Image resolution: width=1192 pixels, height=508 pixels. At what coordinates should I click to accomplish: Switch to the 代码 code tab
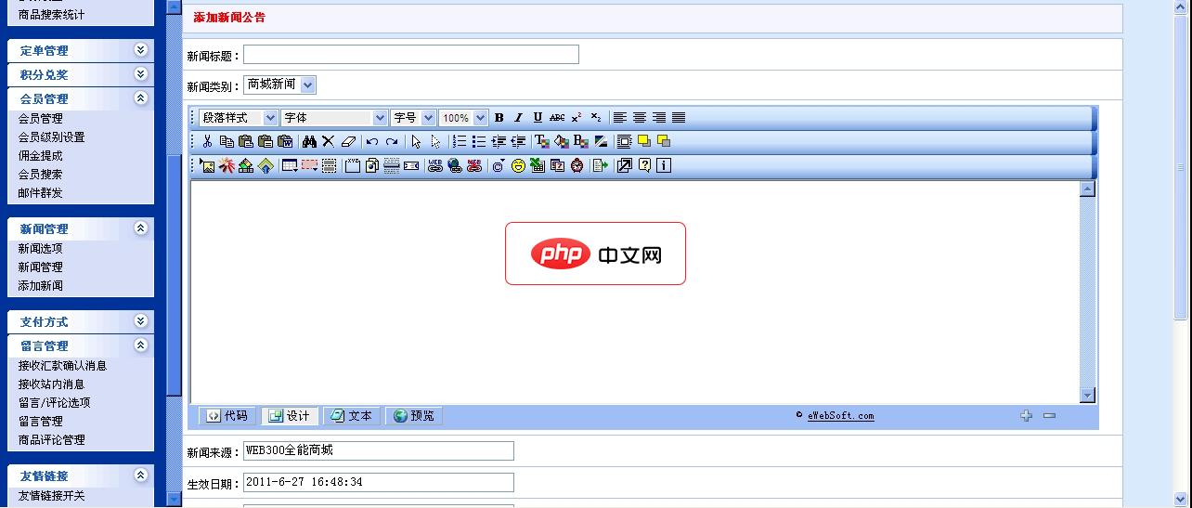pyautogui.click(x=226, y=416)
